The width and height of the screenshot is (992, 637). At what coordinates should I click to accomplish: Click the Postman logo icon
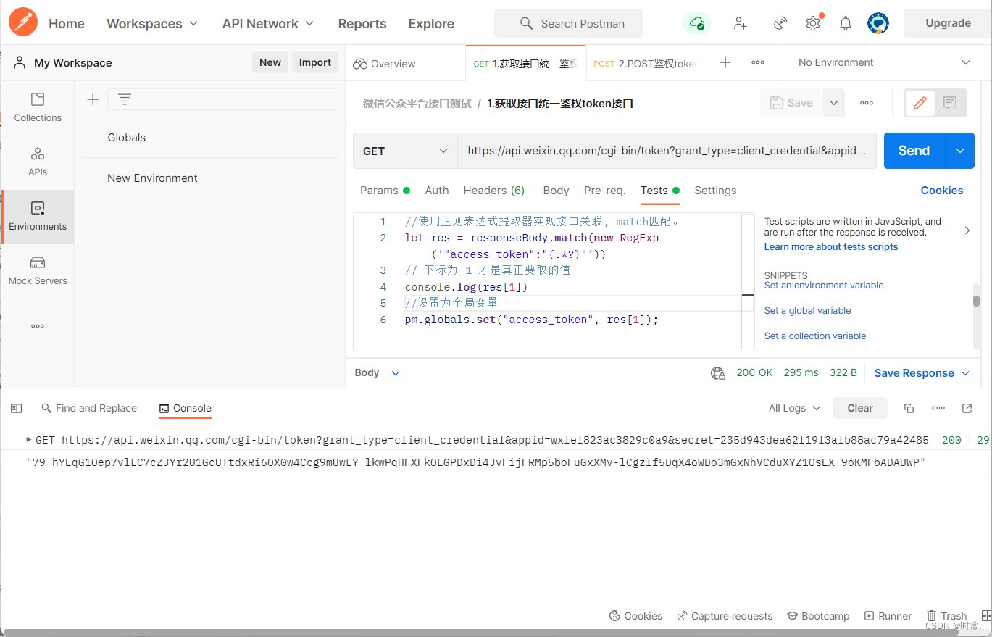23,23
